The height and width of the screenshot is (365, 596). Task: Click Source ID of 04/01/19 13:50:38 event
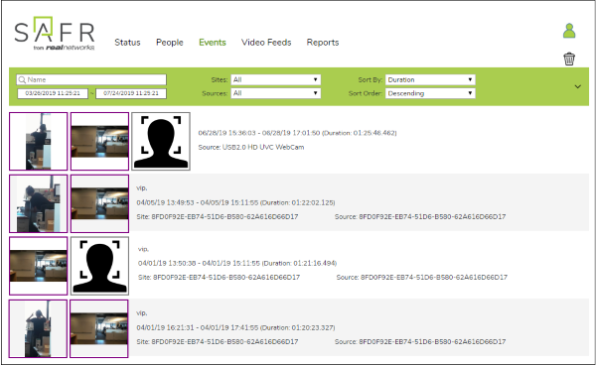tap(421, 278)
